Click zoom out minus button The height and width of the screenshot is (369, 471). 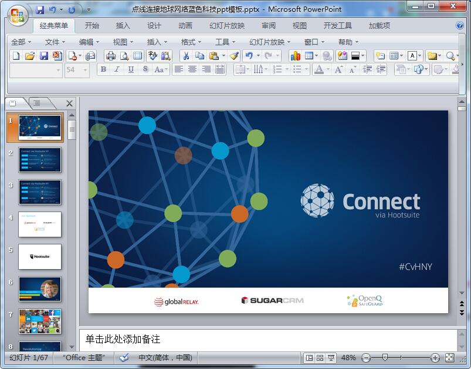366,358
